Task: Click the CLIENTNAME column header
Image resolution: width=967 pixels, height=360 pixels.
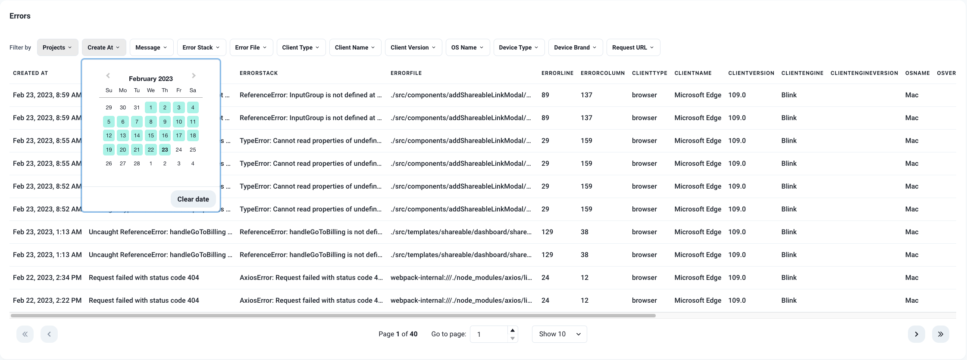Action: click(693, 73)
